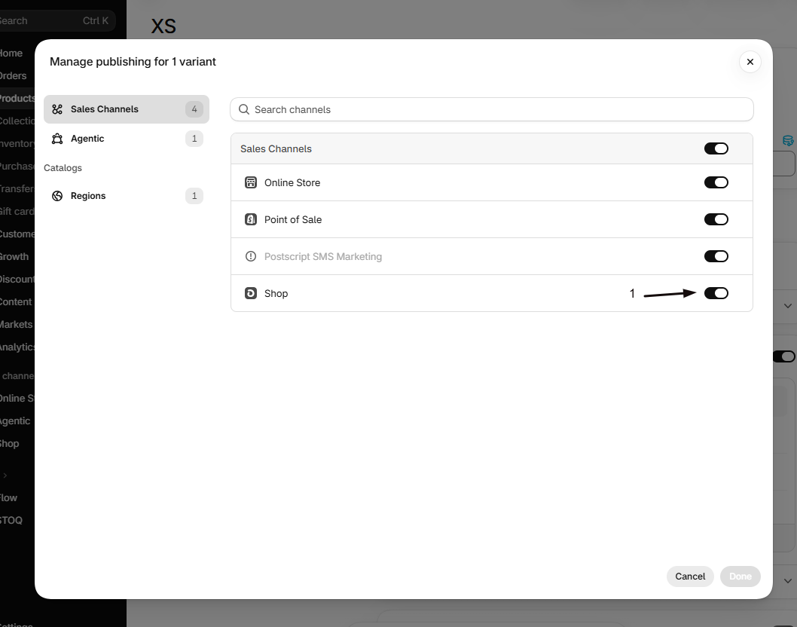This screenshot has width=797, height=627.
Task: Open Content in background sidebar
Action: (16, 301)
